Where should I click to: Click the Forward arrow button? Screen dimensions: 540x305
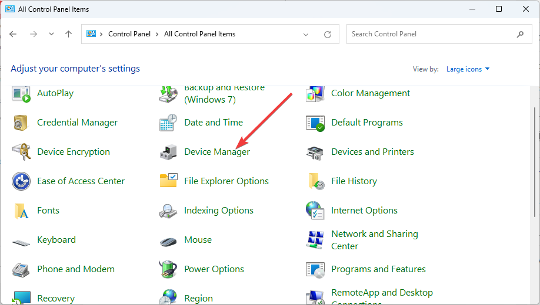click(34, 34)
